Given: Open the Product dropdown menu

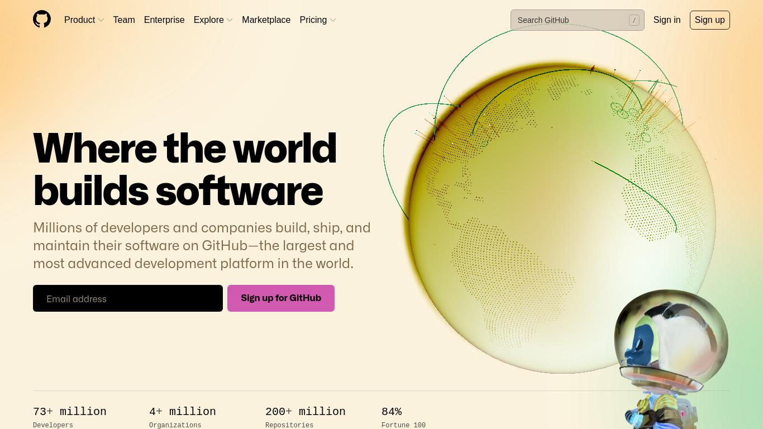Looking at the screenshot, I should [84, 20].
